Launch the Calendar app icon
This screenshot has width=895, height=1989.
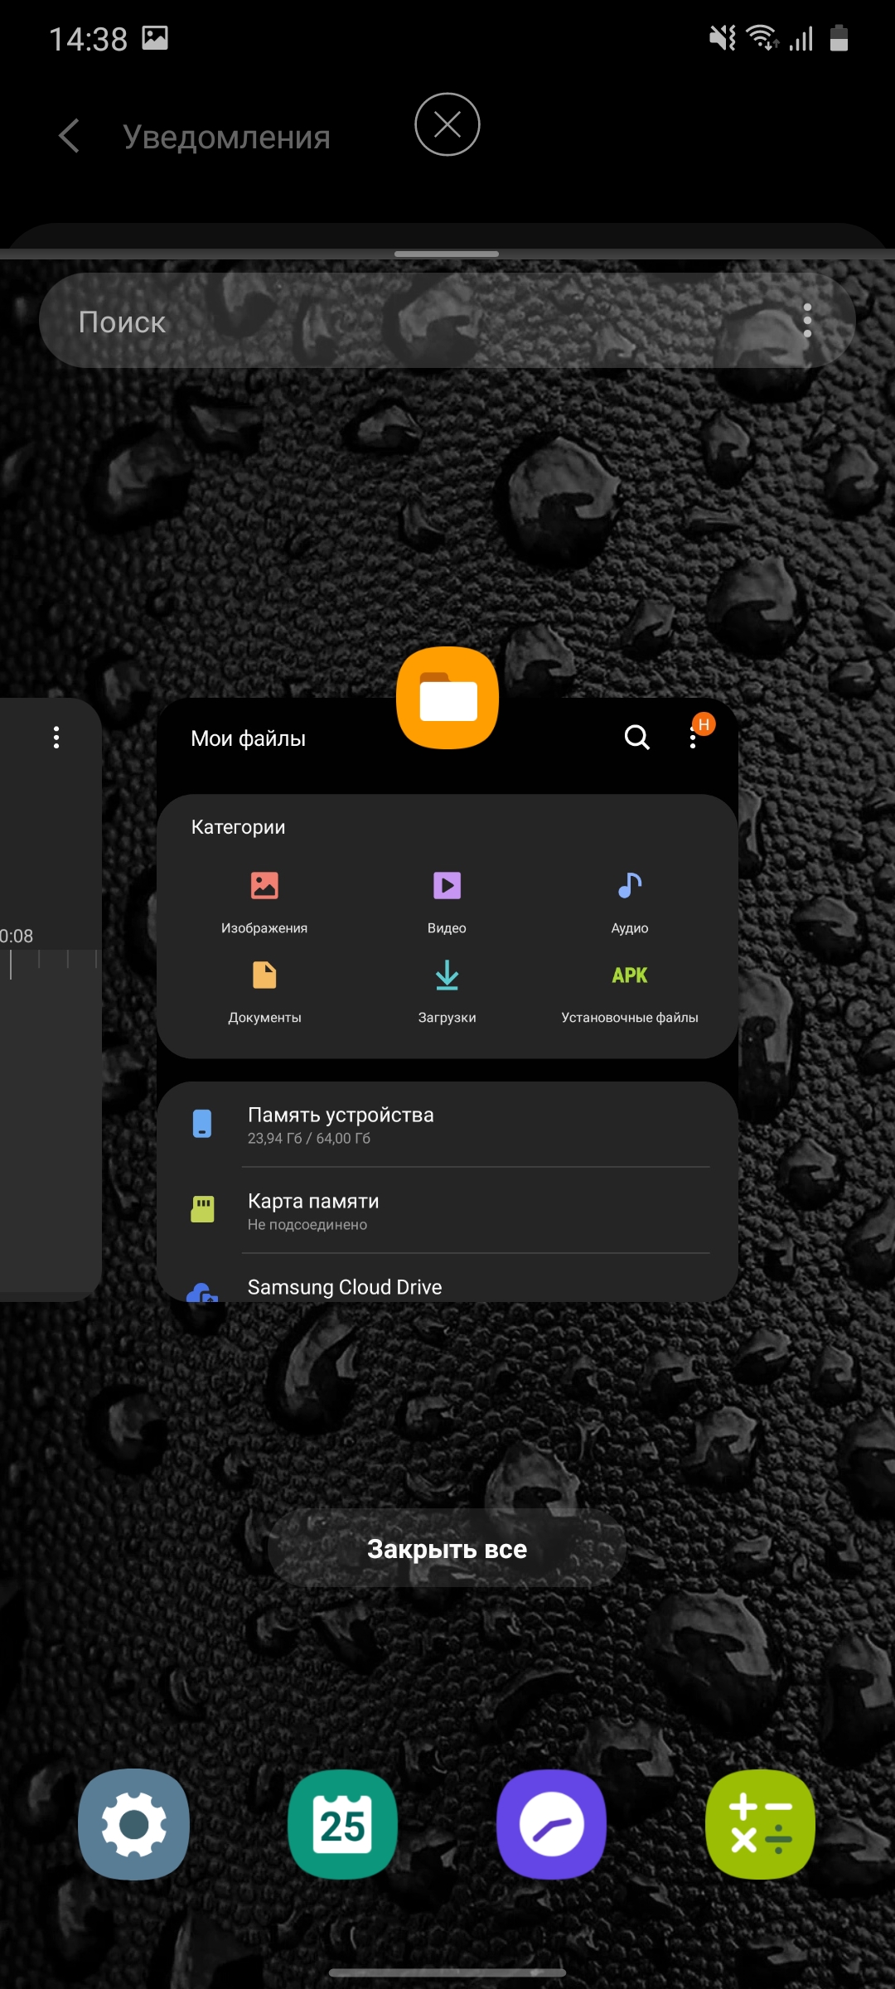(342, 1825)
